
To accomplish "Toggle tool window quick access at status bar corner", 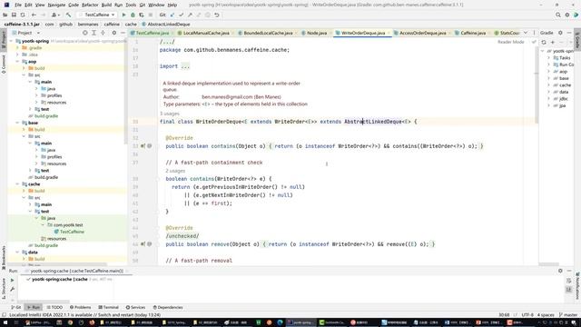I will pyautogui.click(x=4, y=315).
